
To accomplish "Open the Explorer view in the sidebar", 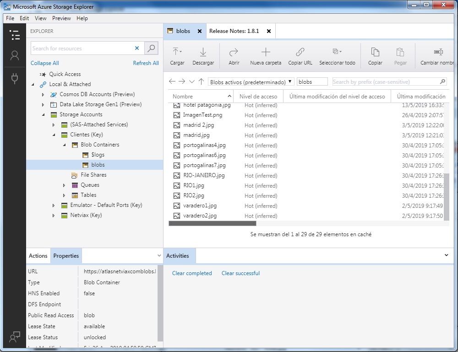I will [x=15, y=35].
